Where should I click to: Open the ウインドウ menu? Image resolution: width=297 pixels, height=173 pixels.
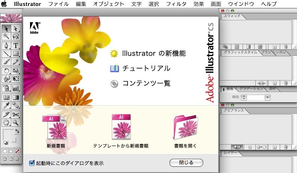(x=241, y=4)
